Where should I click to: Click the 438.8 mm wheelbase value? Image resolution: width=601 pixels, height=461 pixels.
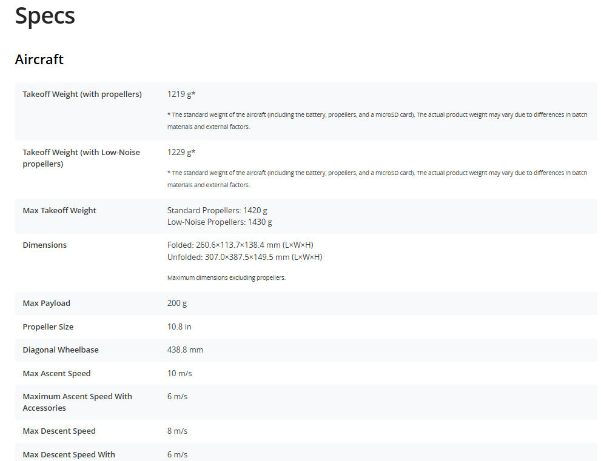(185, 350)
